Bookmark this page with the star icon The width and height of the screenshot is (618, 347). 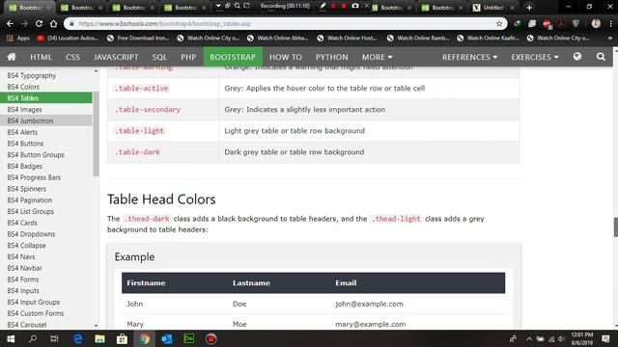499,23
